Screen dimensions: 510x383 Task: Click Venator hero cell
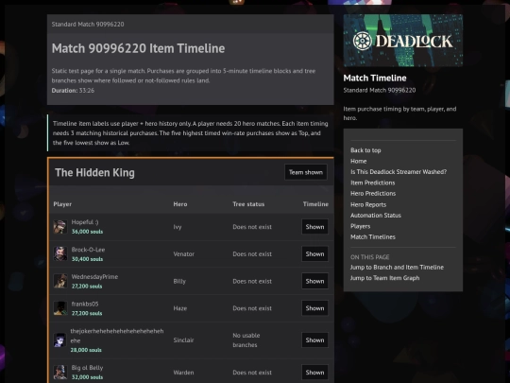point(184,253)
